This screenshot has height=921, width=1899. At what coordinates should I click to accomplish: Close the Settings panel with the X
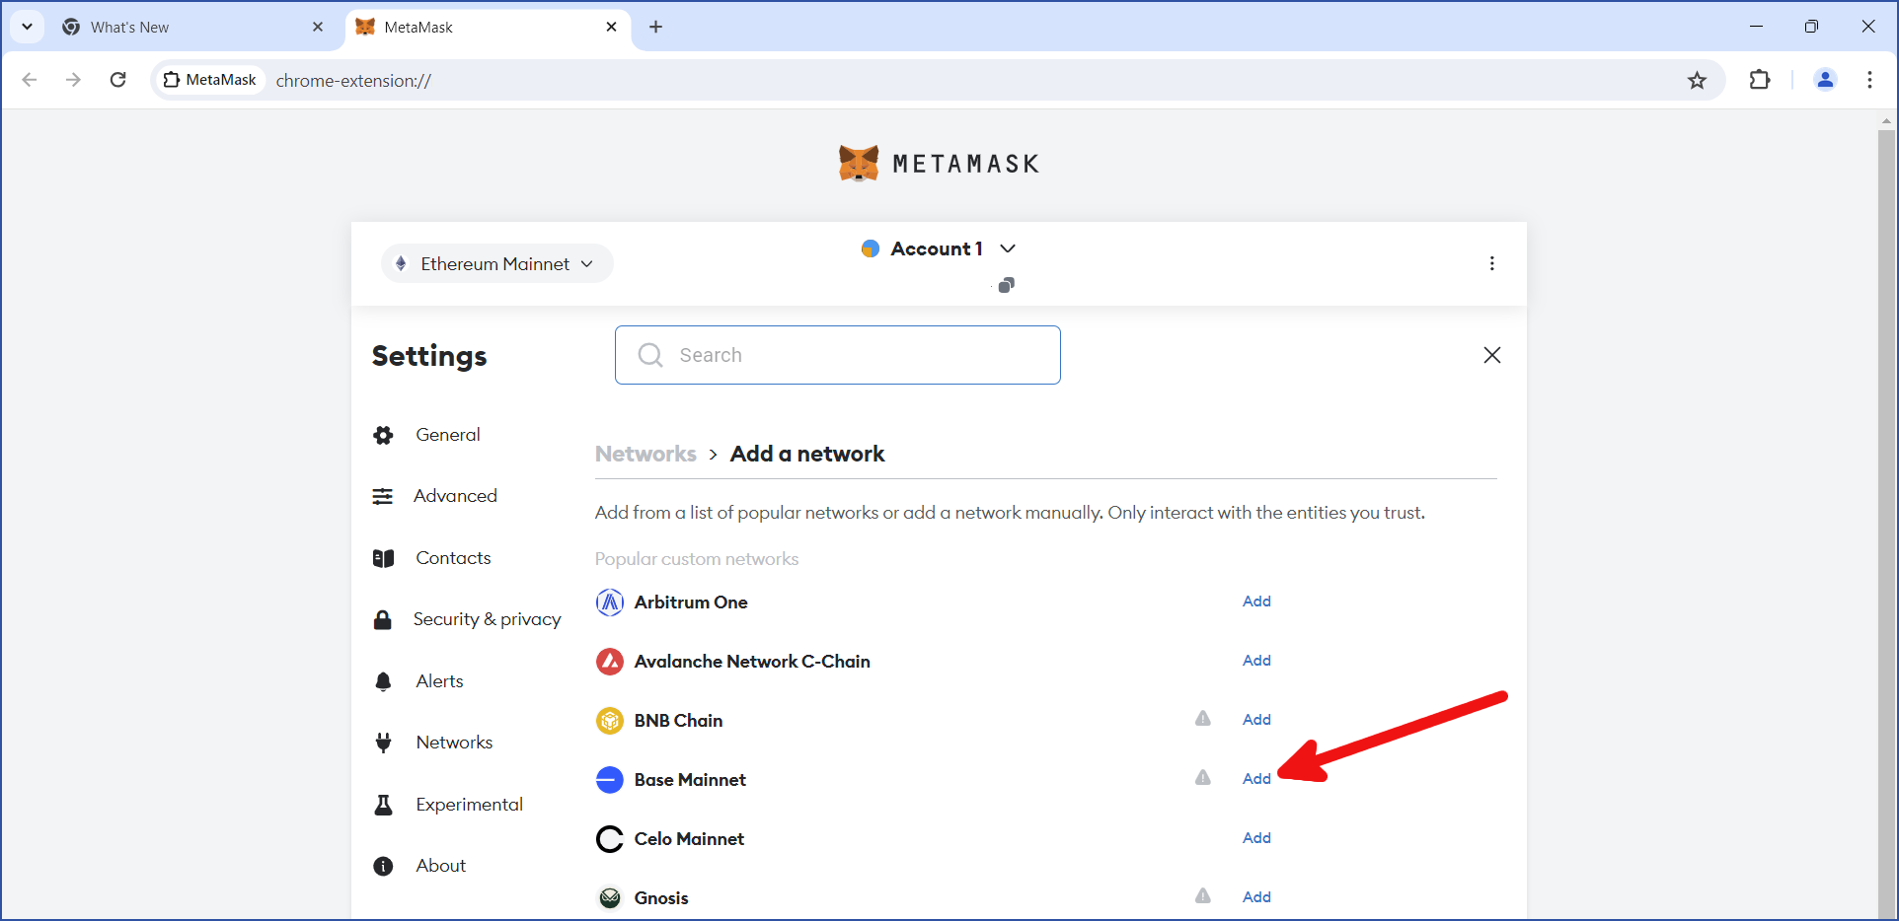(x=1491, y=355)
